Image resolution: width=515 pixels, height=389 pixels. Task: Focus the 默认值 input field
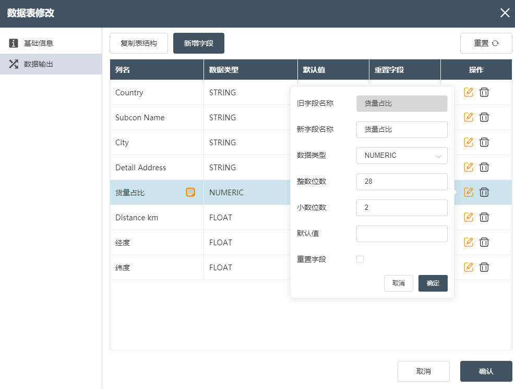coord(402,234)
